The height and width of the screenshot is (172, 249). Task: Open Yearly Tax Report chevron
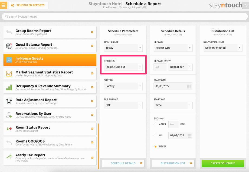[92, 158]
